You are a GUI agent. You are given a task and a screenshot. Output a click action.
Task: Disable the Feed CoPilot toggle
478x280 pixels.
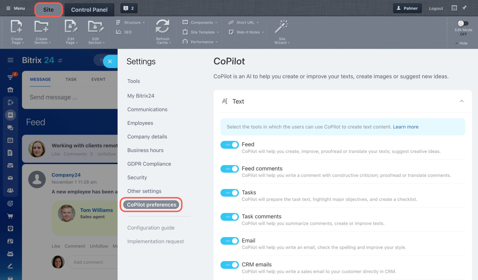229,145
